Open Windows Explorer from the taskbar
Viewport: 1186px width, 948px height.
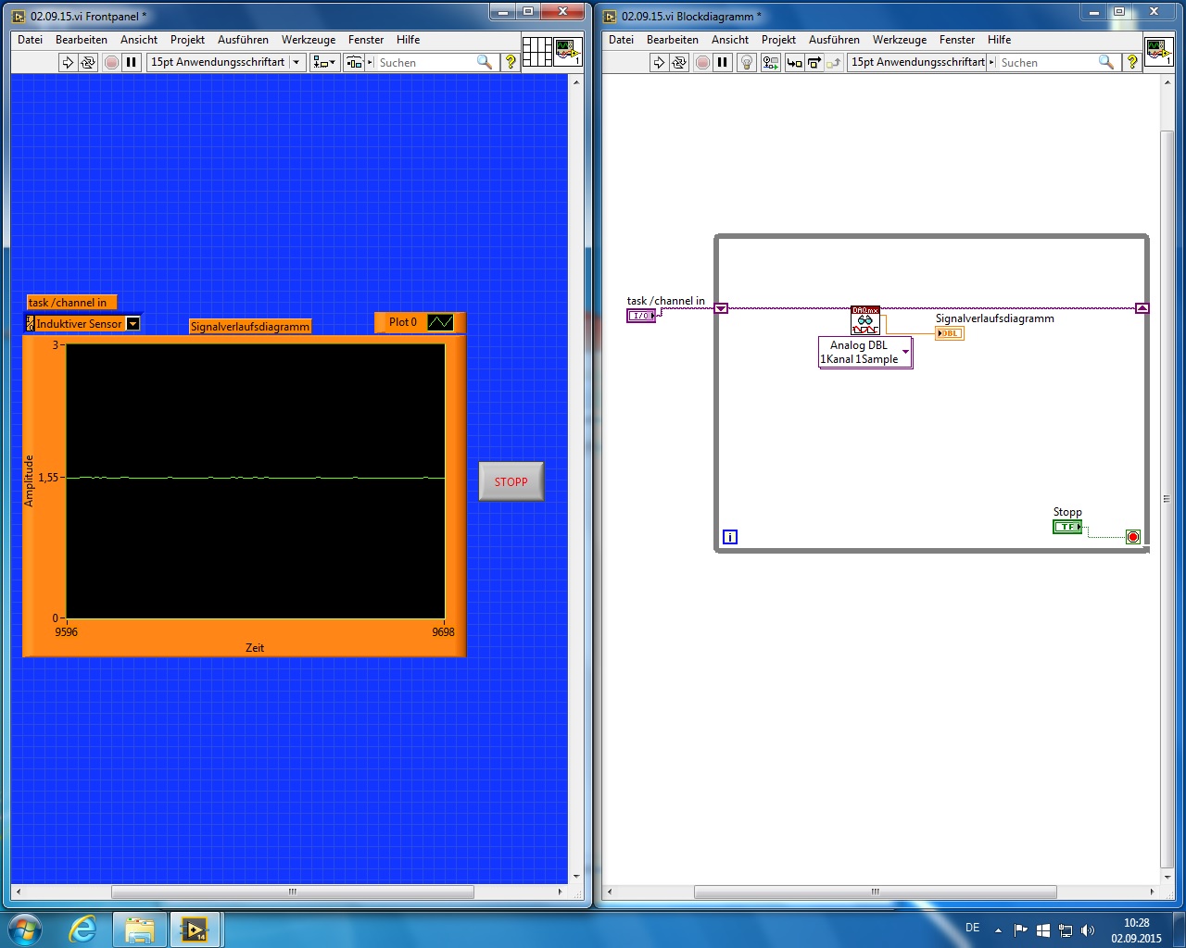pos(140,929)
